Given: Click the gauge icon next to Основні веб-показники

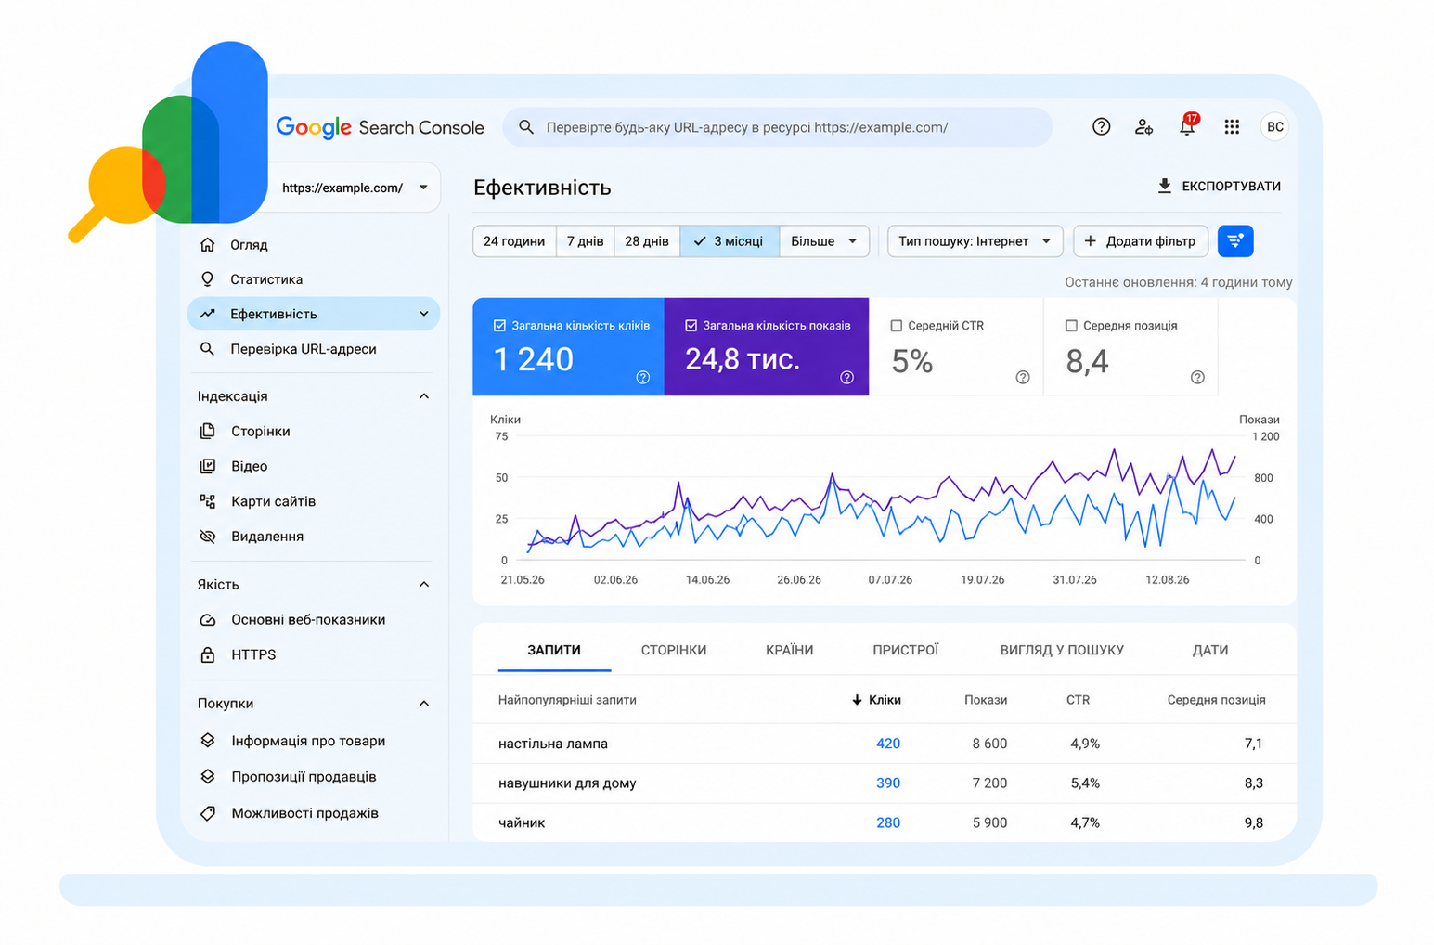Looking at the screenshot, I should 208,620.
